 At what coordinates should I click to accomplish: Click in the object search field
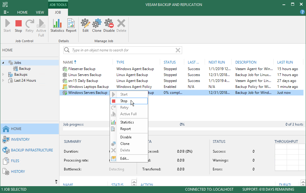pyautogui.click(x=123, y=50)
